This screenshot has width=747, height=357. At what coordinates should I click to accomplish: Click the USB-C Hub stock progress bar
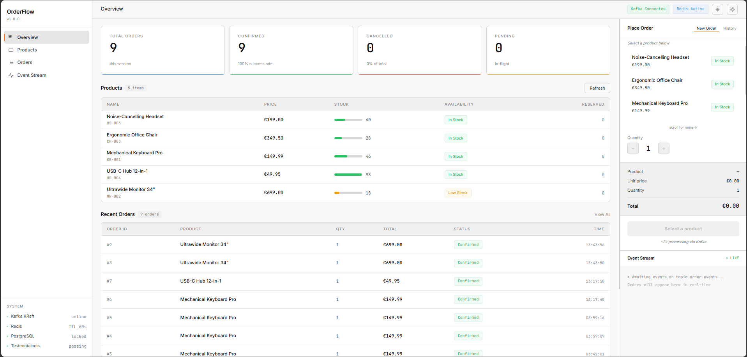pyautogui.click(x=348, y=175)
